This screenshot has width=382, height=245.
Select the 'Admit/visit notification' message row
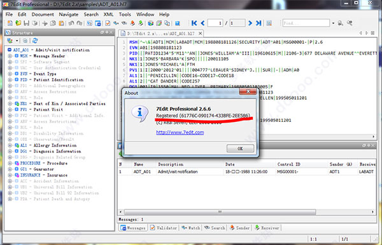point(246,171)
